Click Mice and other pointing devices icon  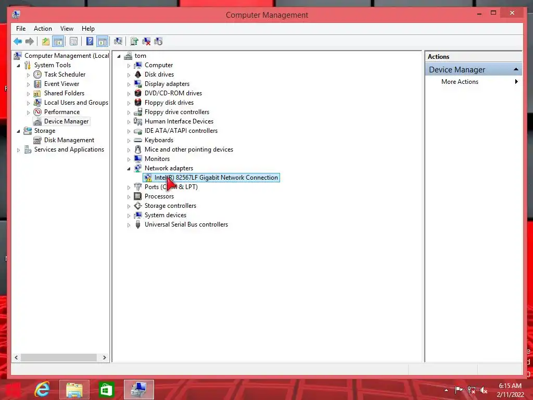137,149
